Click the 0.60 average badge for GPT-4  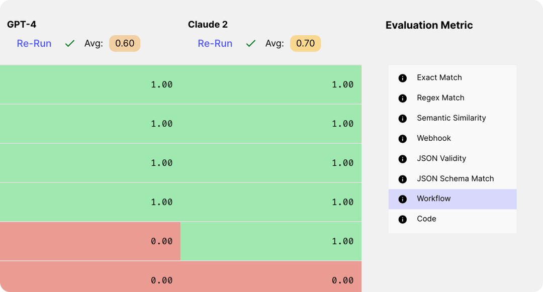pyautogui.click(x=125, y=43)
